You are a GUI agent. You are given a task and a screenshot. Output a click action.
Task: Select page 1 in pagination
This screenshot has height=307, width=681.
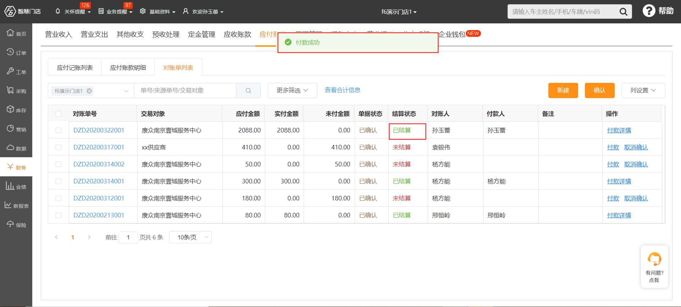pos(73,237)
